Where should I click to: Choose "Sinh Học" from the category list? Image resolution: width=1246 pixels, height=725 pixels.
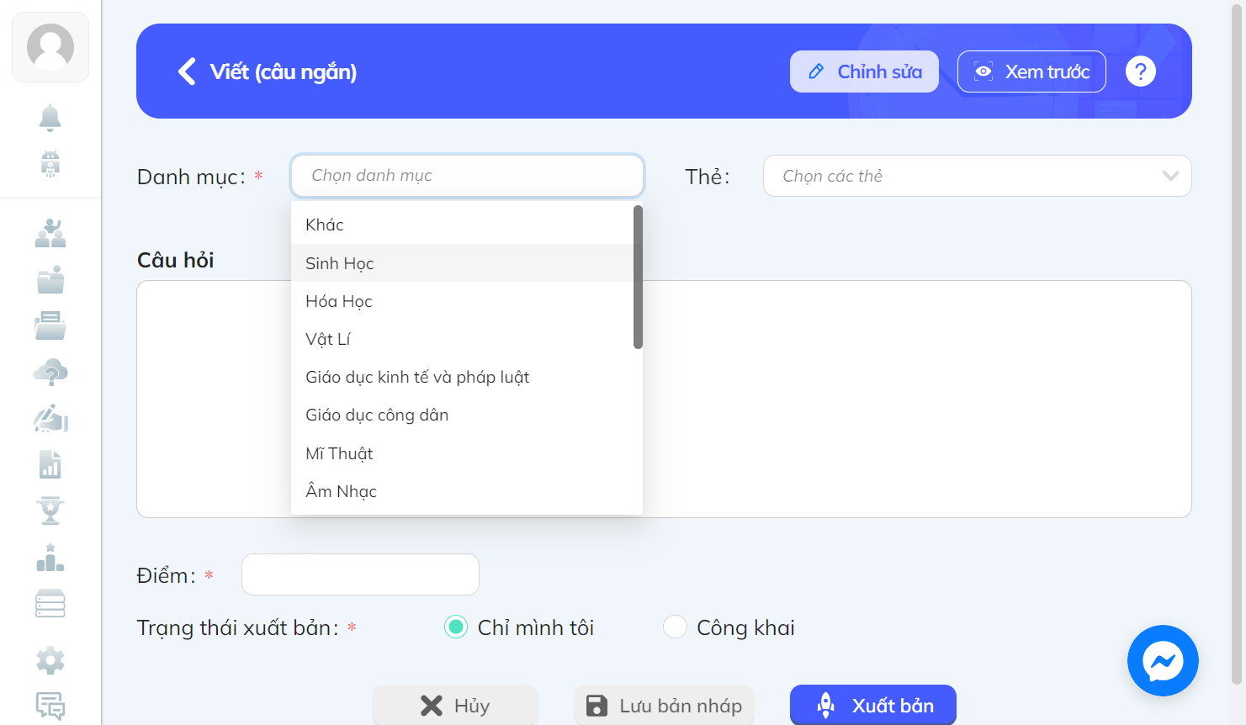coord(462,263)
